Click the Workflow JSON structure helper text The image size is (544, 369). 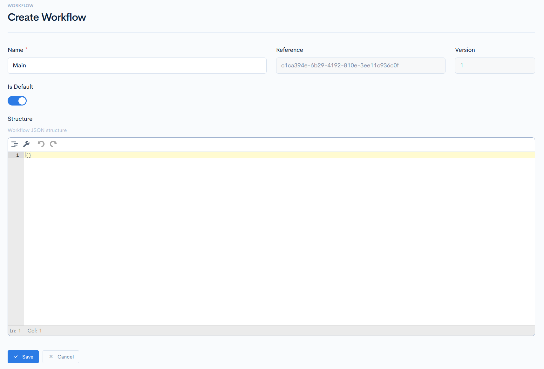37,130
